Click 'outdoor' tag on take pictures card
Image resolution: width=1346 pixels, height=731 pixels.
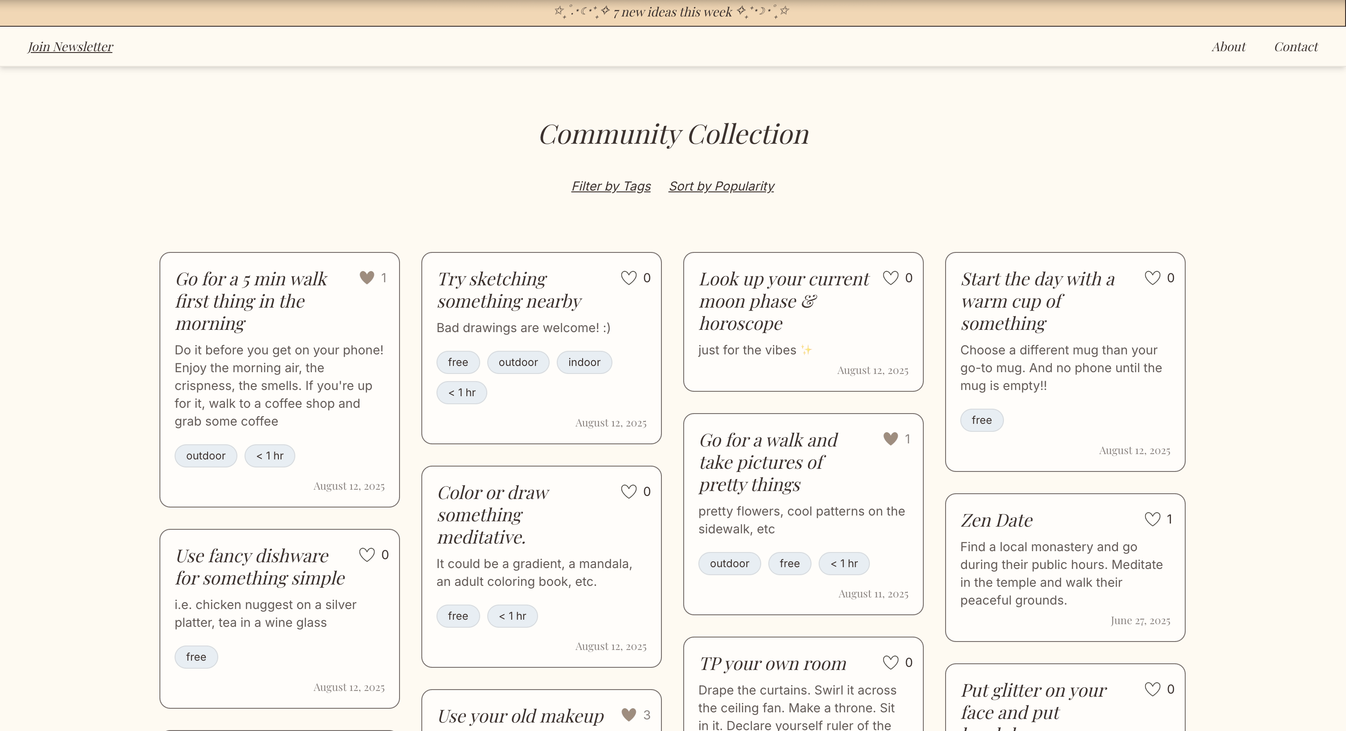click(730, 564)
